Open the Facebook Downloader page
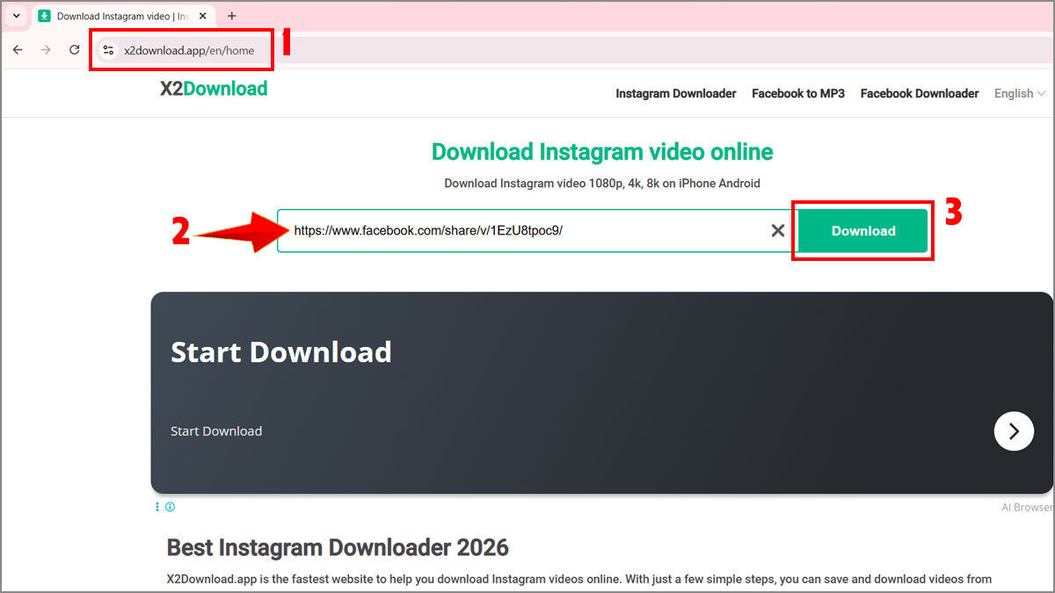The image size is (1055, 593). [919, 93]
